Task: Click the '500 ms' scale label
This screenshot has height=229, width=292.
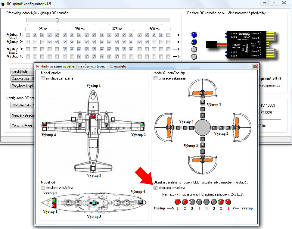Action: 154,29
